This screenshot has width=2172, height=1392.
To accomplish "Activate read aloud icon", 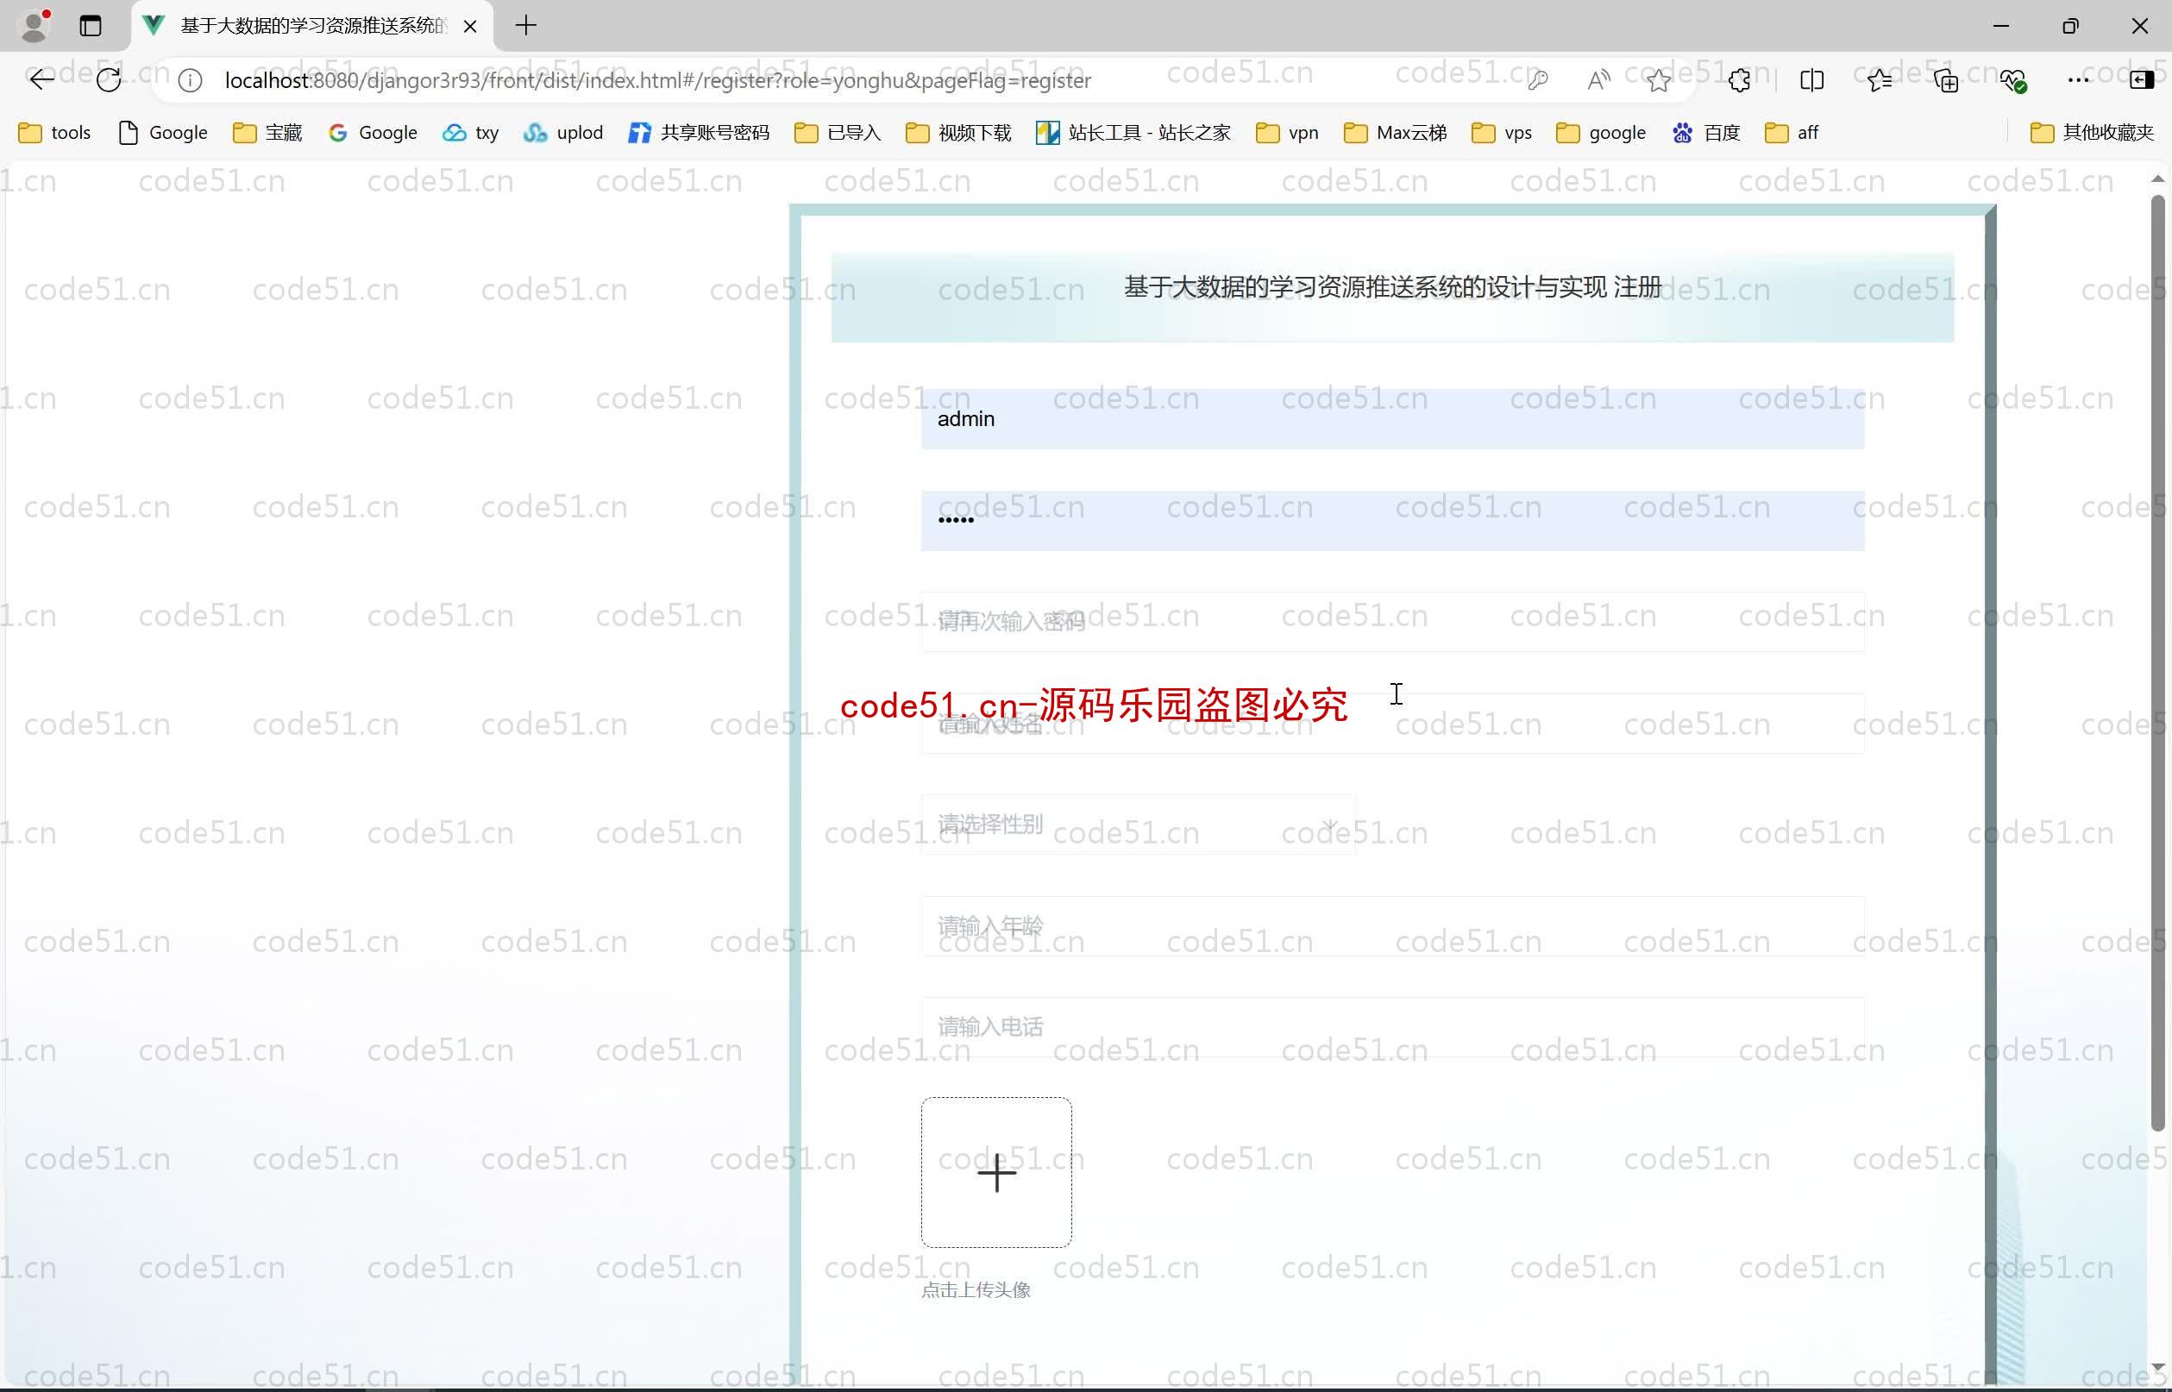I will pos(1598,80).
